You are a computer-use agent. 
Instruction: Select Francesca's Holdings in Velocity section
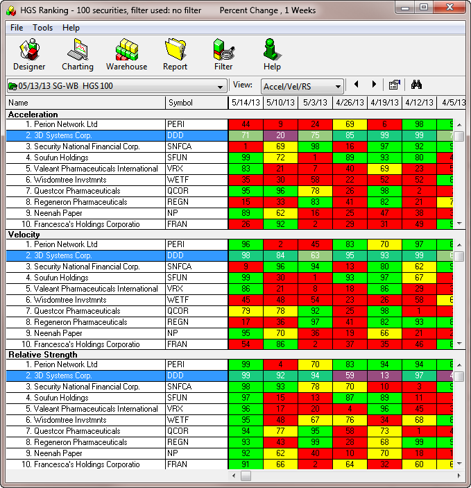pyautogui.click(x=85, y=344)
